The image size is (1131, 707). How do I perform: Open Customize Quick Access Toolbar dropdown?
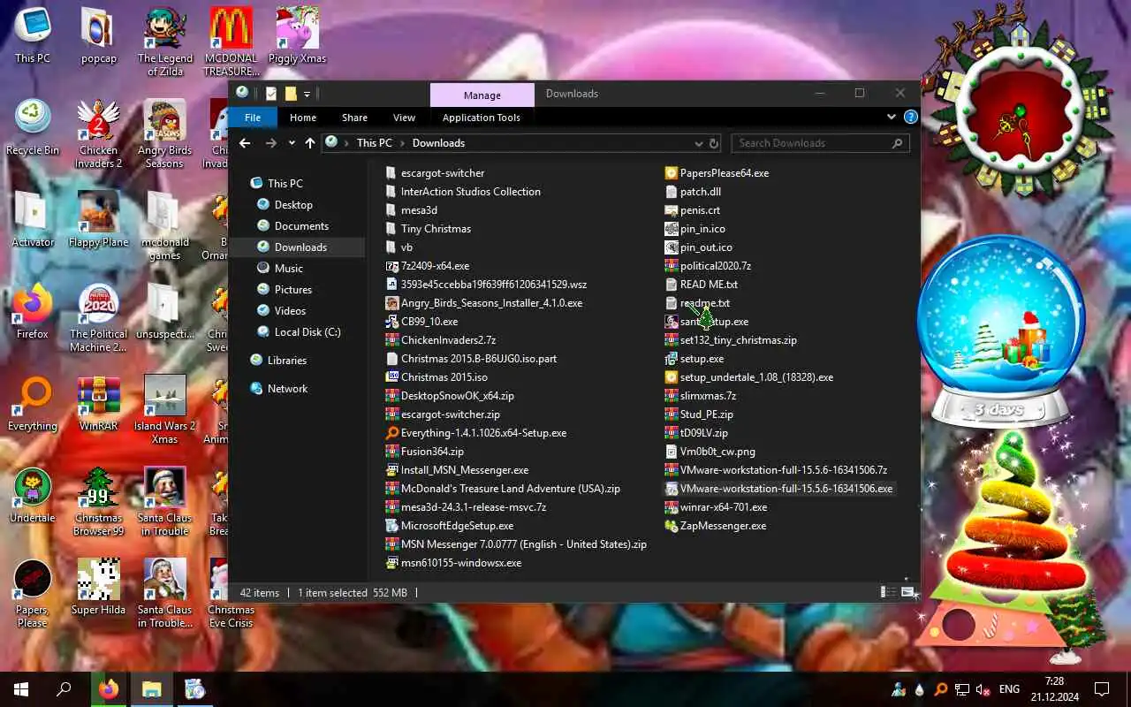tap(307, 94)
